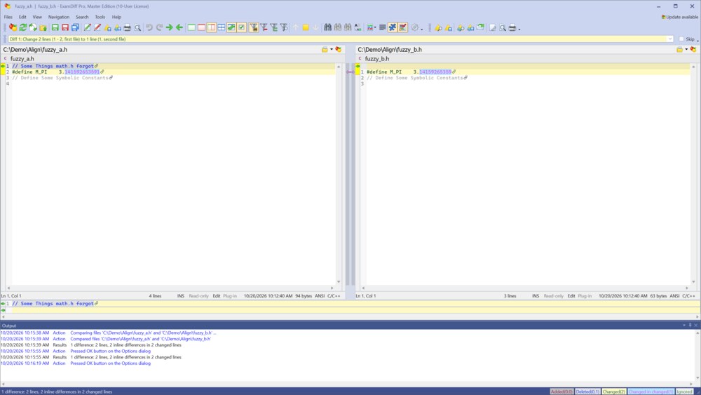Click Edit in right pane status bar
The height and width of the screenshot is (395, 701).
click(571, 295)
